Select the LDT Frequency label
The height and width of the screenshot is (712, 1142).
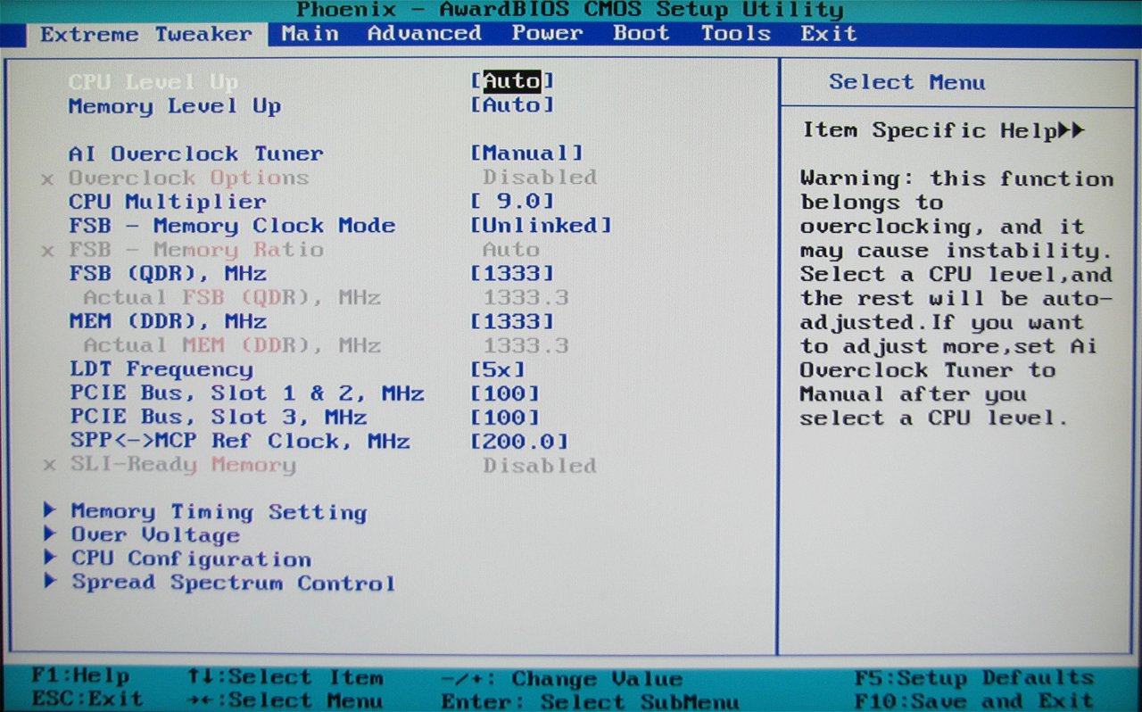coord(161,369)
